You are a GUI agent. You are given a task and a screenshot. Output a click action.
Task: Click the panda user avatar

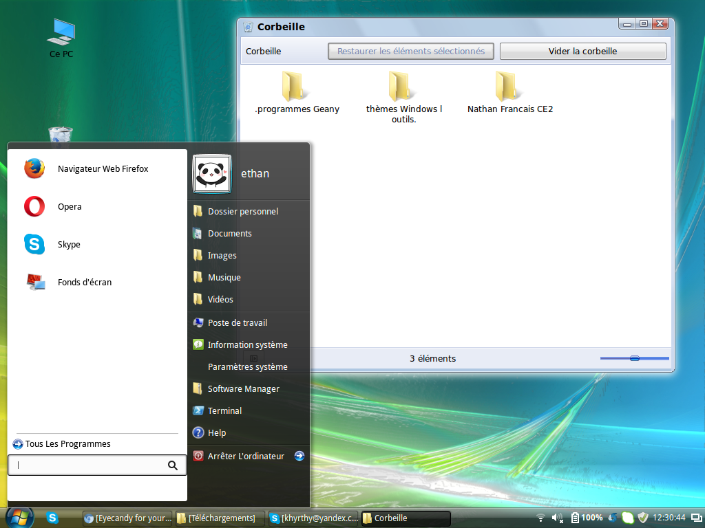(x=212, y=174)
